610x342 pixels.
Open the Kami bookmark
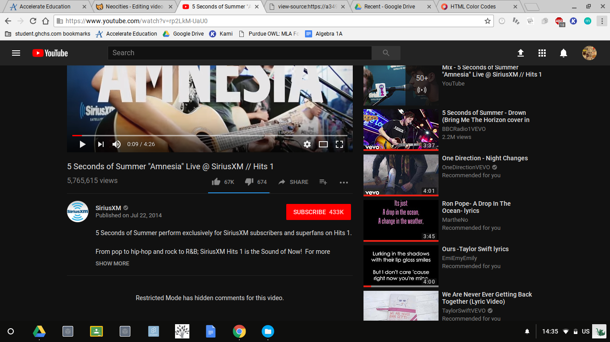click(221, 34)
